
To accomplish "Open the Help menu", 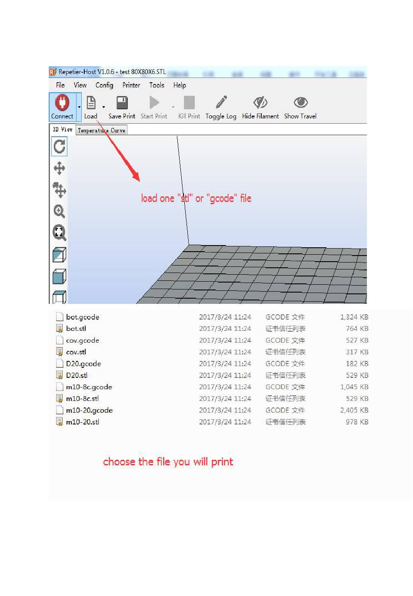I will pos(180,85).
